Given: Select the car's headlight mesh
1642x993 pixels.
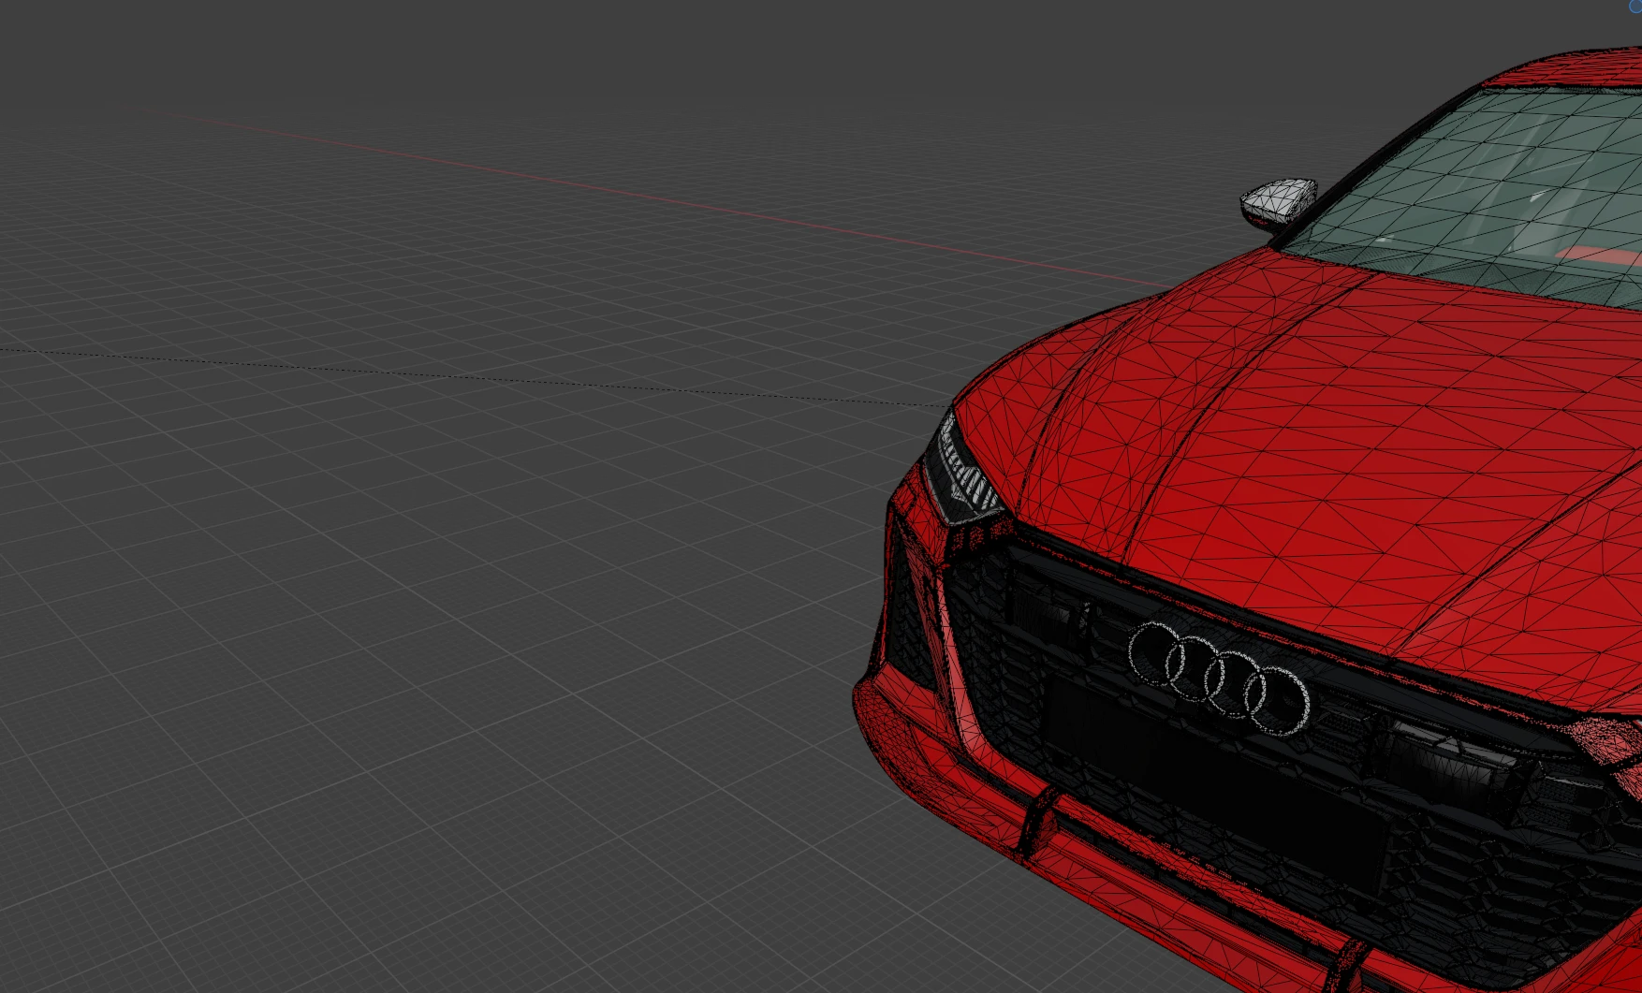Looking at the screenshot, I should click(x=962, y=471).
